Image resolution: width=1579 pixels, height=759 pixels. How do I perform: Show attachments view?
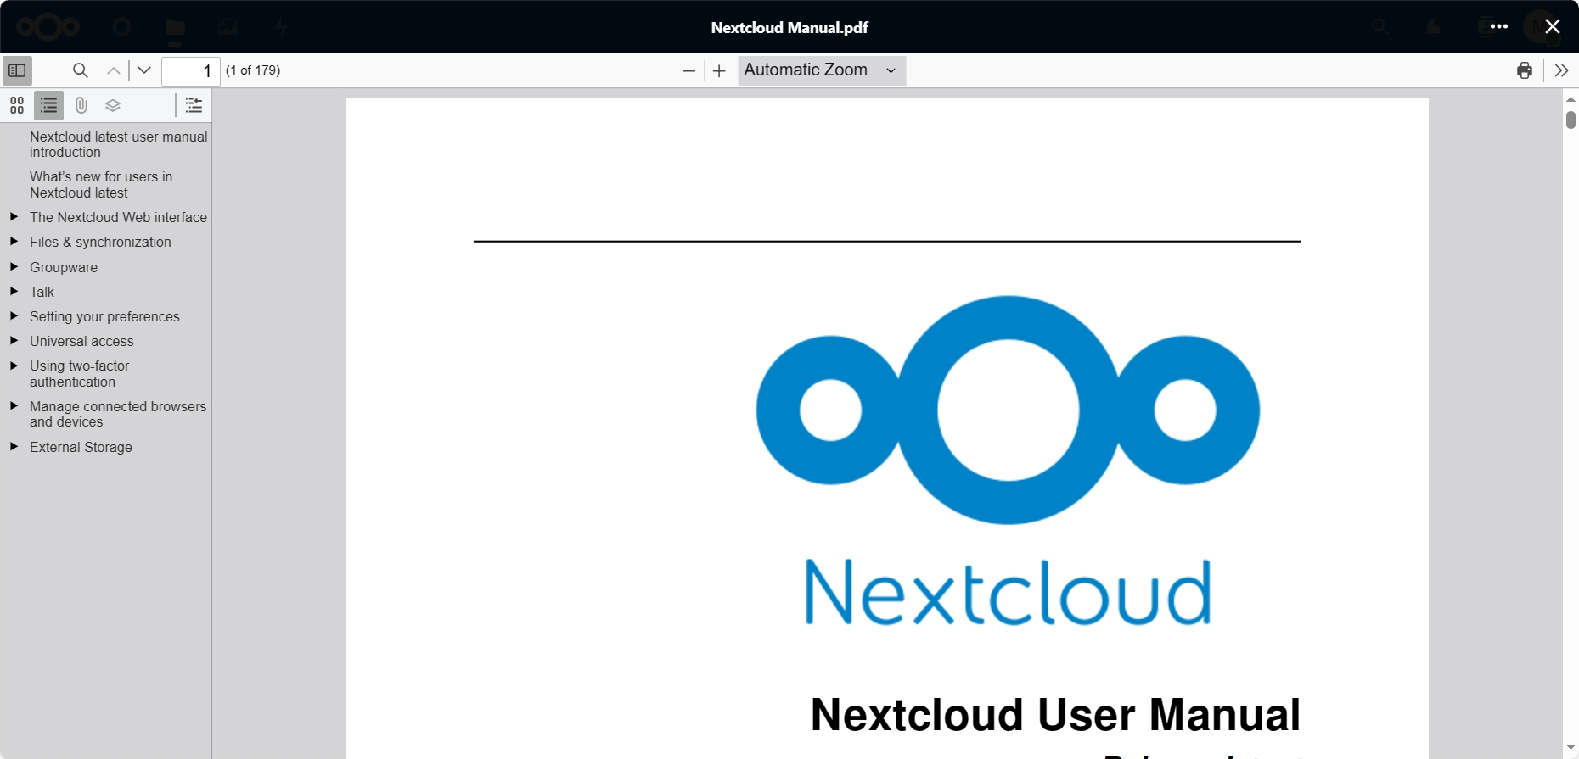coord(81,105)
